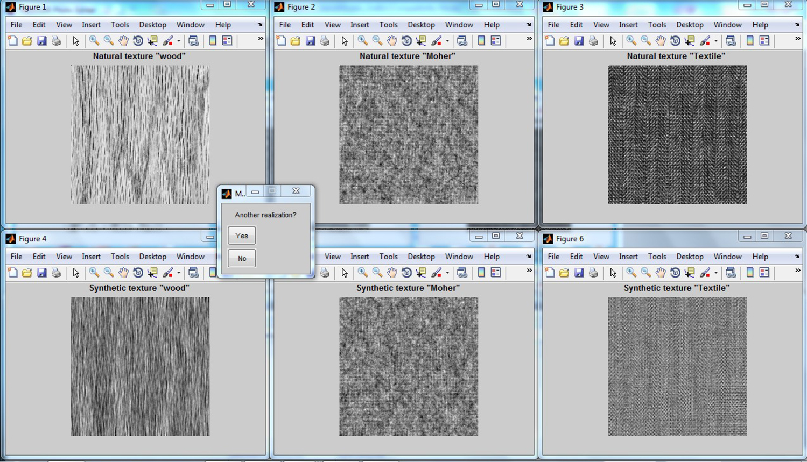Click the Link Plot icon in Figure 6
The width and height of the screenshot is (807, 462).
(x=731, y=273)
